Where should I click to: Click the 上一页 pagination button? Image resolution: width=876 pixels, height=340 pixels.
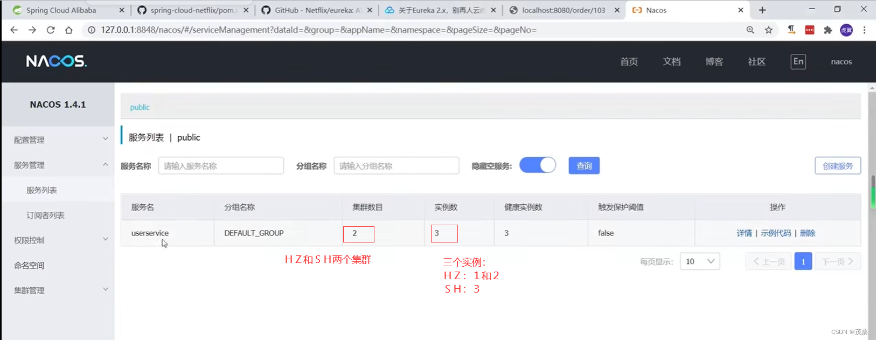pos(768,261)
